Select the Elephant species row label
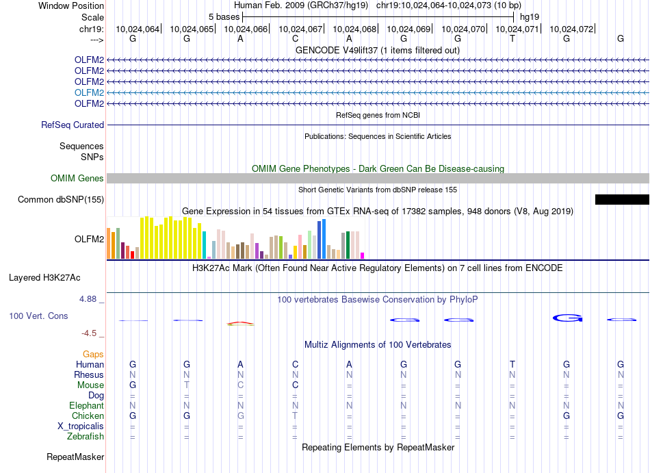 (86, 405)
